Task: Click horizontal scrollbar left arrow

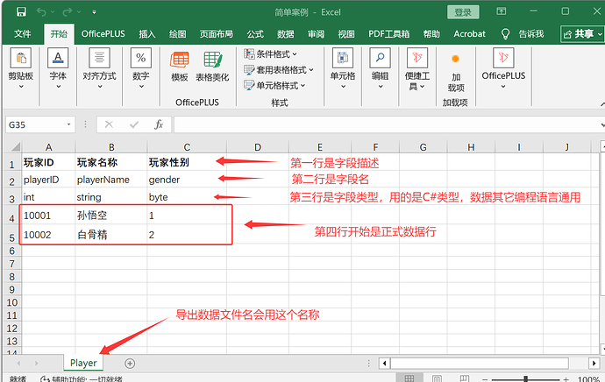Action: 384,363
